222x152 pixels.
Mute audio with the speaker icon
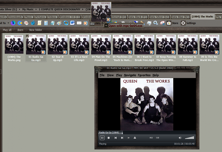point(180,138)
